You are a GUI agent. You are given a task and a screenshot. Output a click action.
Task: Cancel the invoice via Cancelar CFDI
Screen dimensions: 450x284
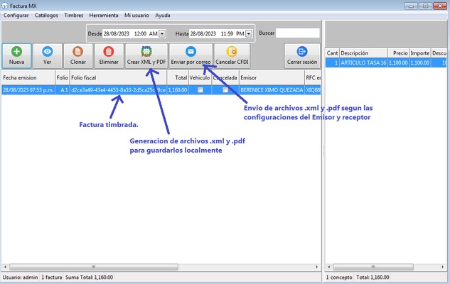point(232,56)
